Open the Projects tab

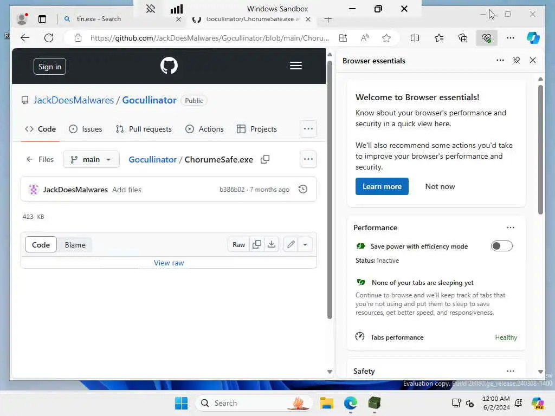tap(256, 129)
